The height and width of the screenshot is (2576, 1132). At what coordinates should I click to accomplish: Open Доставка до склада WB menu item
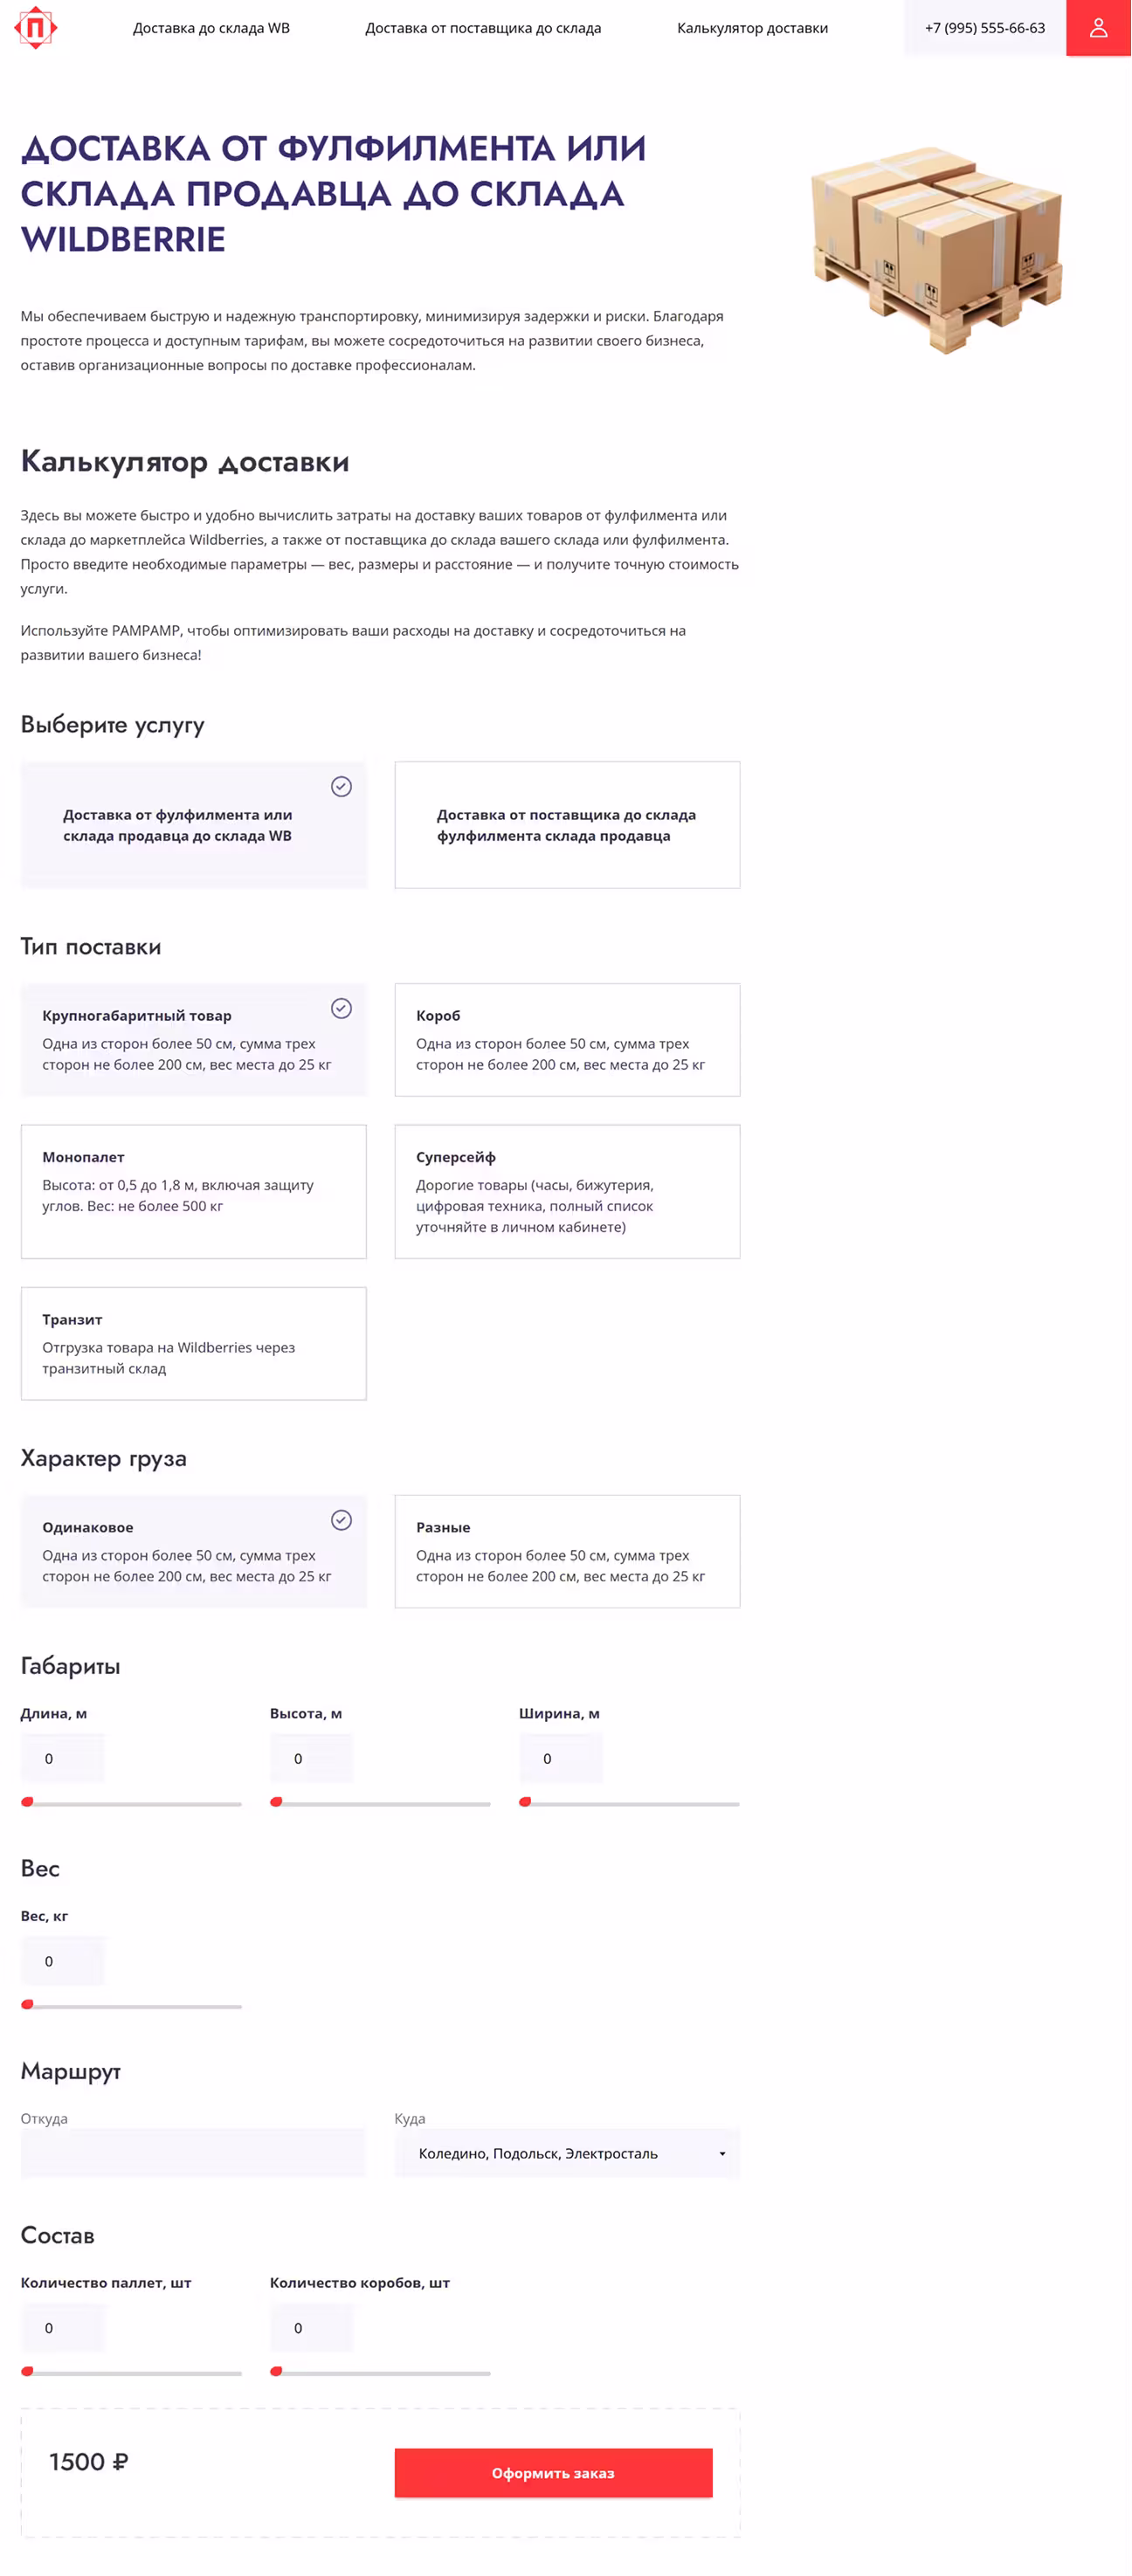point(211,28)
